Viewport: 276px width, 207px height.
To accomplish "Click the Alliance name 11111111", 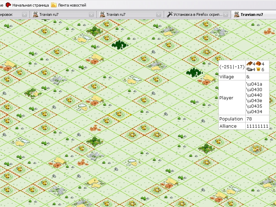I will pos(257,126).
